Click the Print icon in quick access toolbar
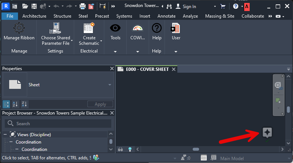The height and width of the screenshot is (163, 293). click(x=83, y=6)
